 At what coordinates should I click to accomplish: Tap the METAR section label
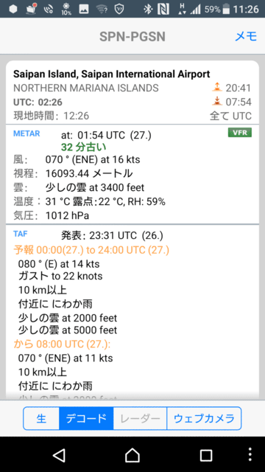tap(26, 133)
